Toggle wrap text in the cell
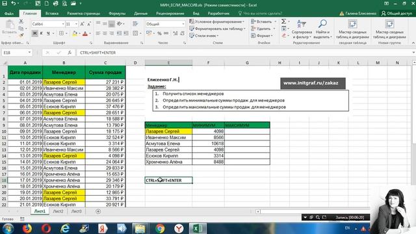416x234 pixels. pyautogui.click(x=135, y=24)
